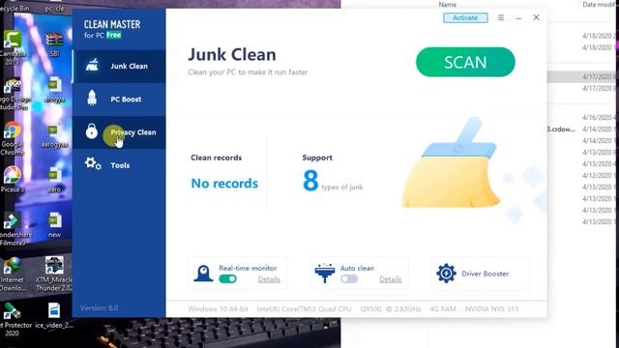
Task: Open the PC Boost section
Action: [x=119, y=99]
